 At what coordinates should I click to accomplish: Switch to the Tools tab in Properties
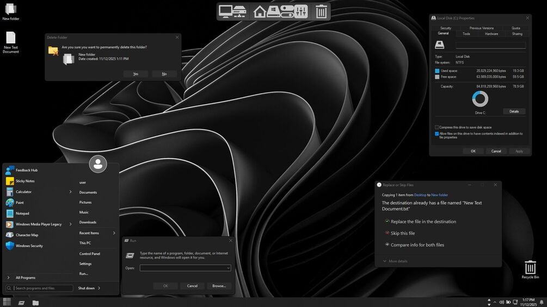click(x=466, y=34)
